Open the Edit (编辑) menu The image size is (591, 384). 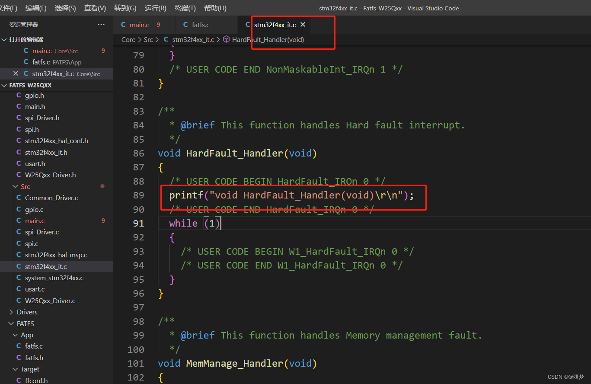click(36, 8)
